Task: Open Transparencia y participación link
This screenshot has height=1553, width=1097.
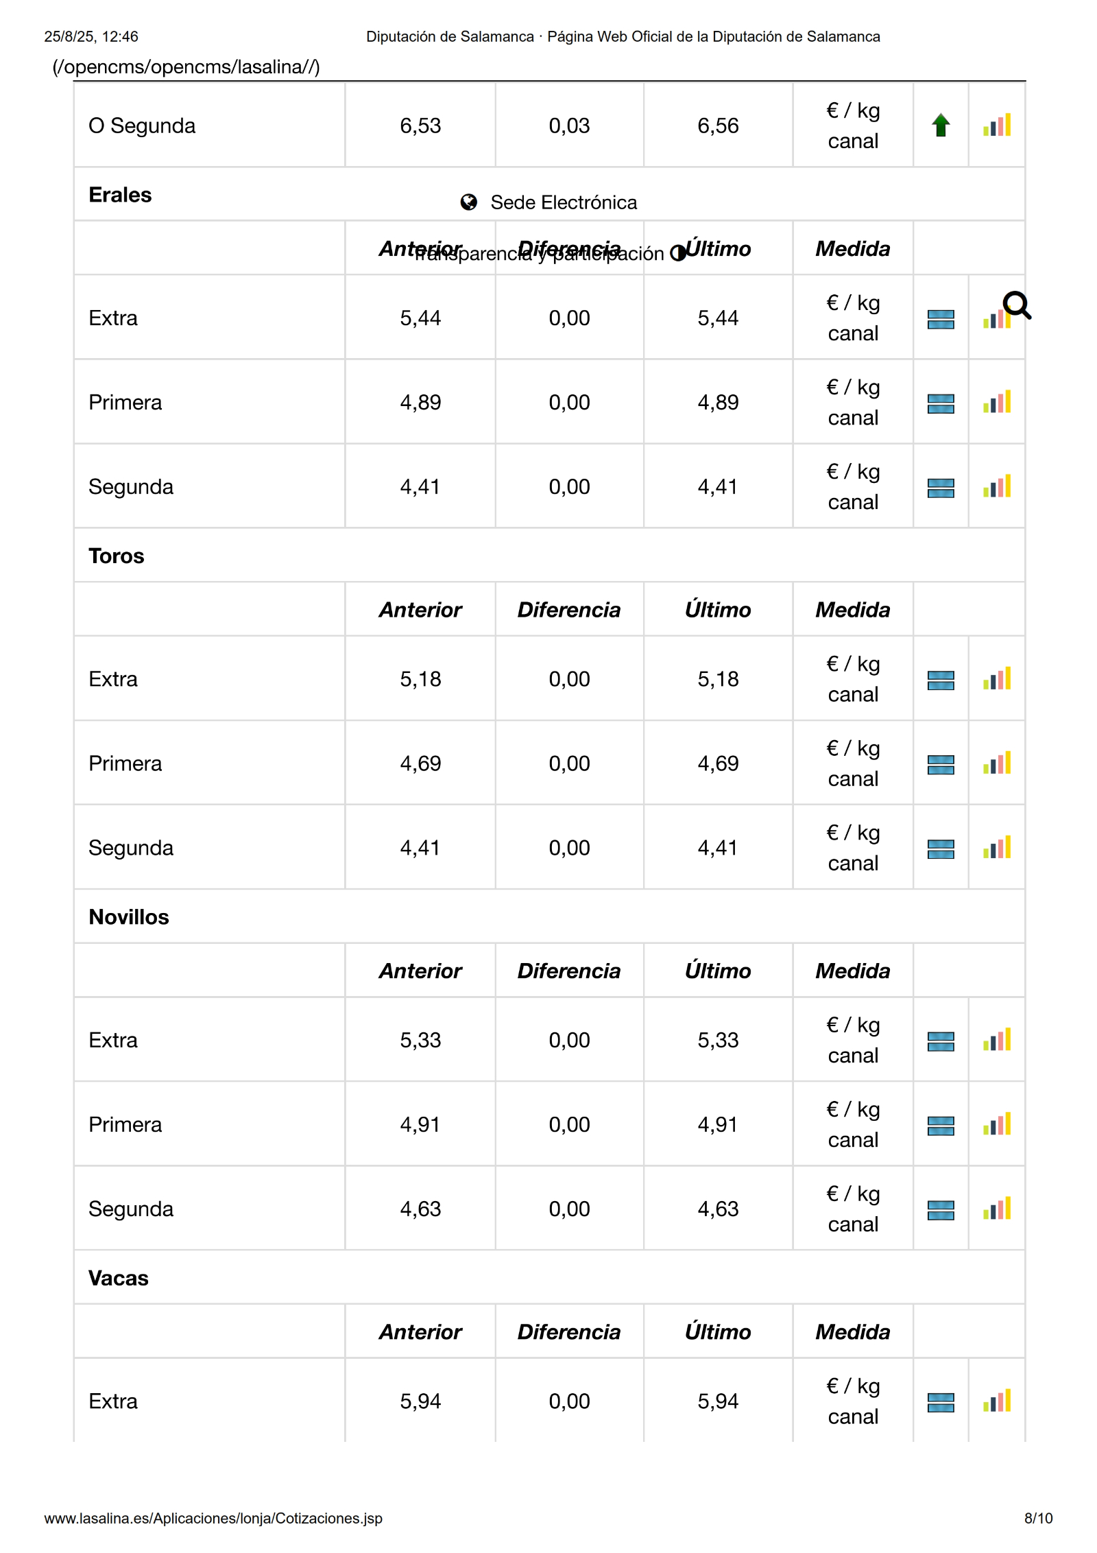Action: coord(539,254)
